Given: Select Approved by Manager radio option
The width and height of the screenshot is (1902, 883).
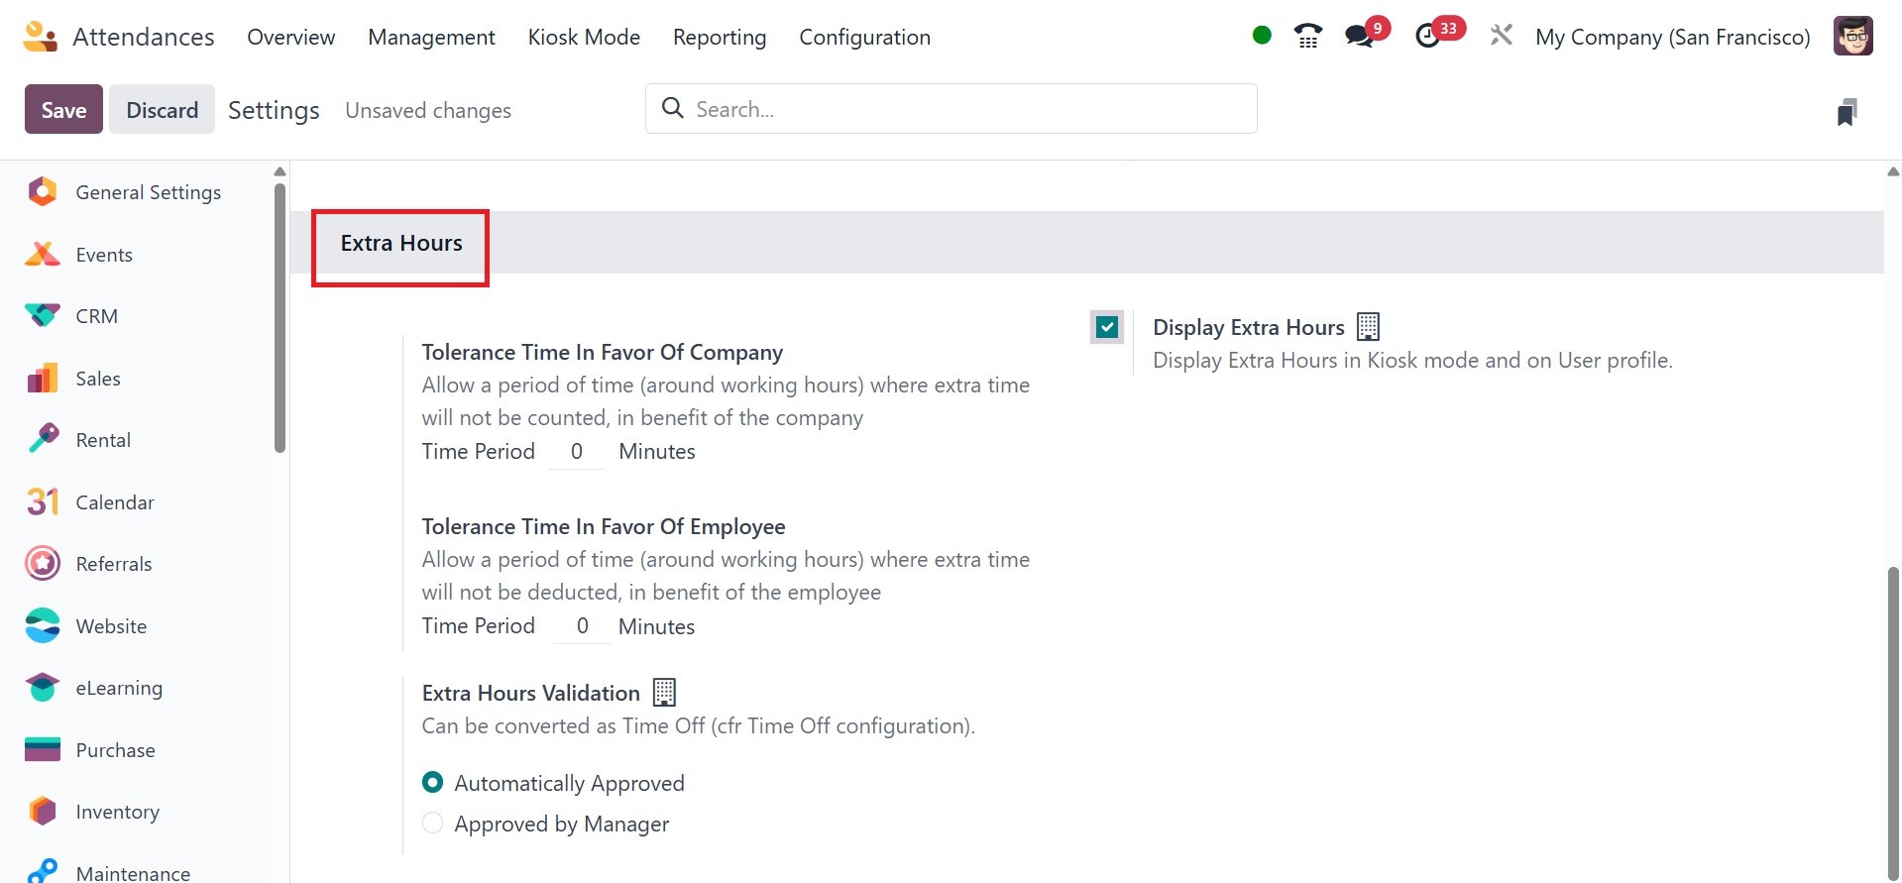Looking at the screenshot, I should (433, 824).
